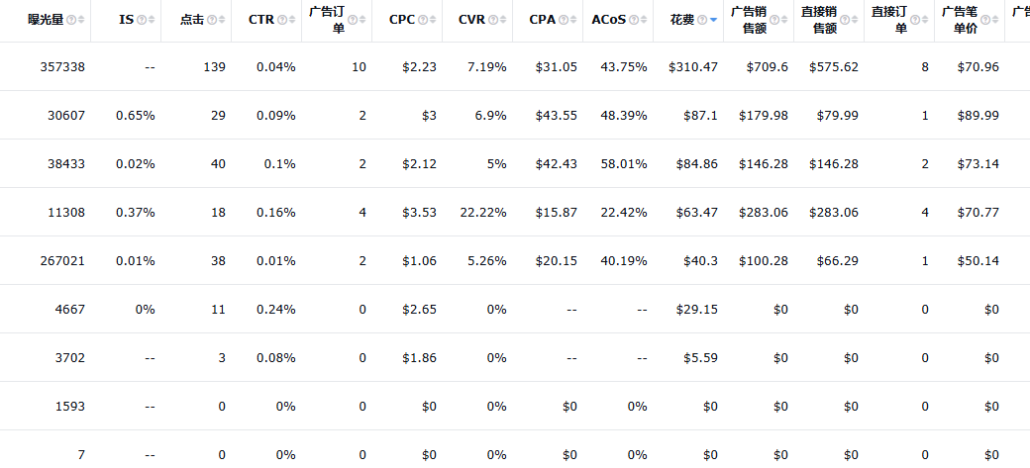Click the help icon beside 曝光量
Image resolution: width=1030 pixels, height=468 pixels.
[x=72, y=20]
